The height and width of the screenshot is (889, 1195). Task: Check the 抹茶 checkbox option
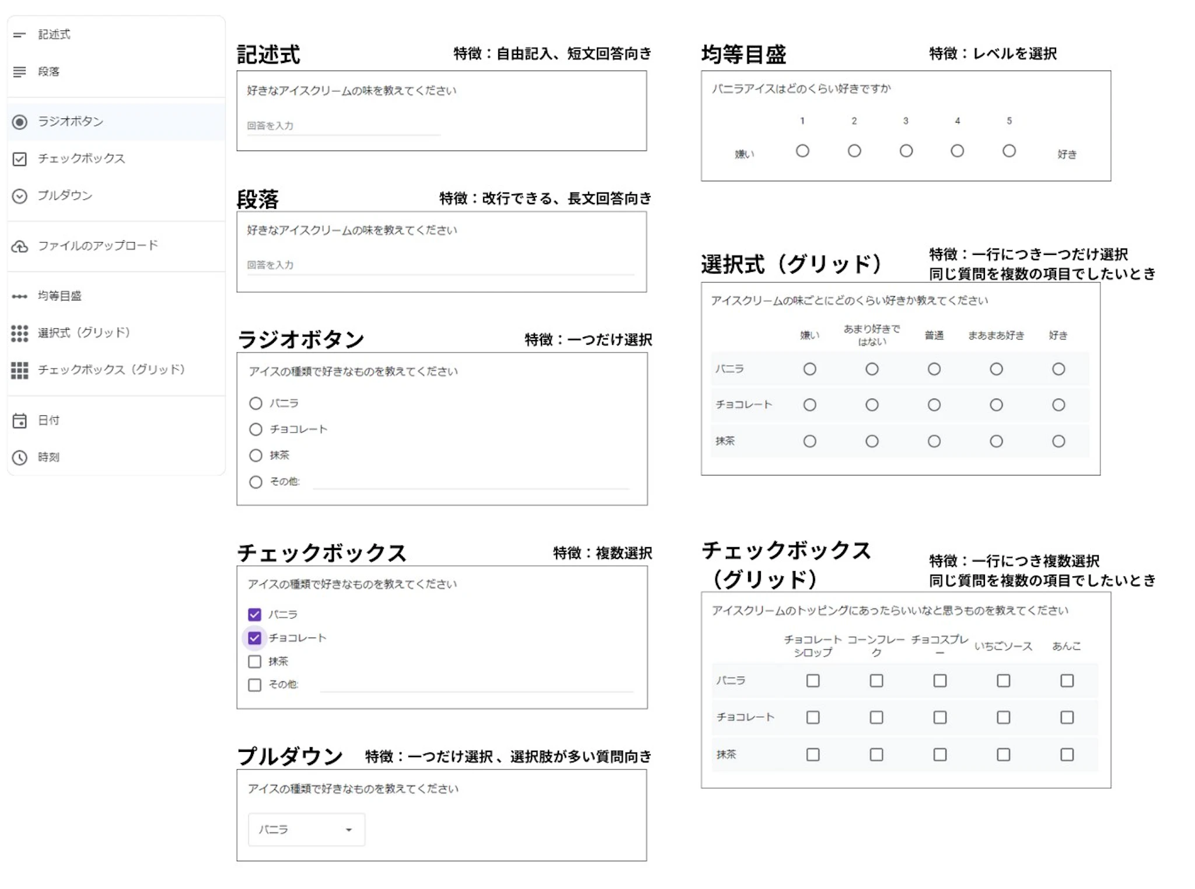(x=254, y=661)
